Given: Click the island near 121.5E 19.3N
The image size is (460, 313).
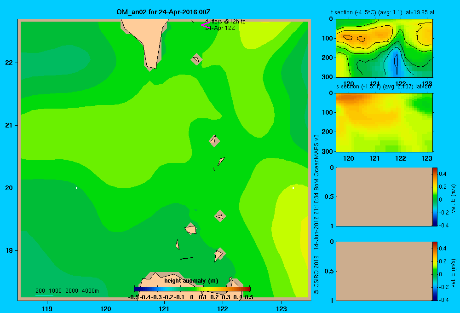Looking at the screenshot, I should click(x=191, y=229).
